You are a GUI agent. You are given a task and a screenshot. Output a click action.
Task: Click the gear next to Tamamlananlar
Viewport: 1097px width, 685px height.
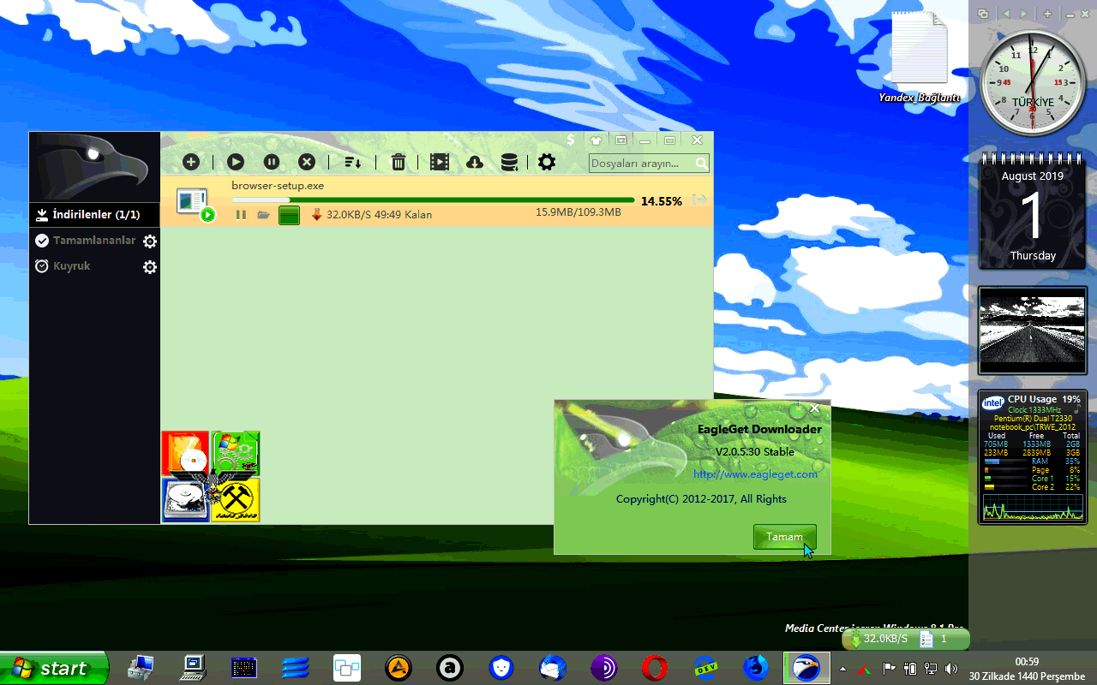pyautogui.click(x=150, y=241)
